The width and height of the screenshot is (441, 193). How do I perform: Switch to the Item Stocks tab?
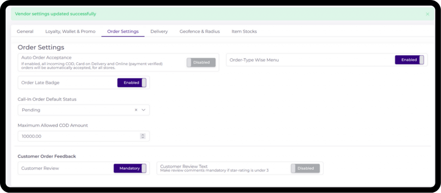(244, 31)
